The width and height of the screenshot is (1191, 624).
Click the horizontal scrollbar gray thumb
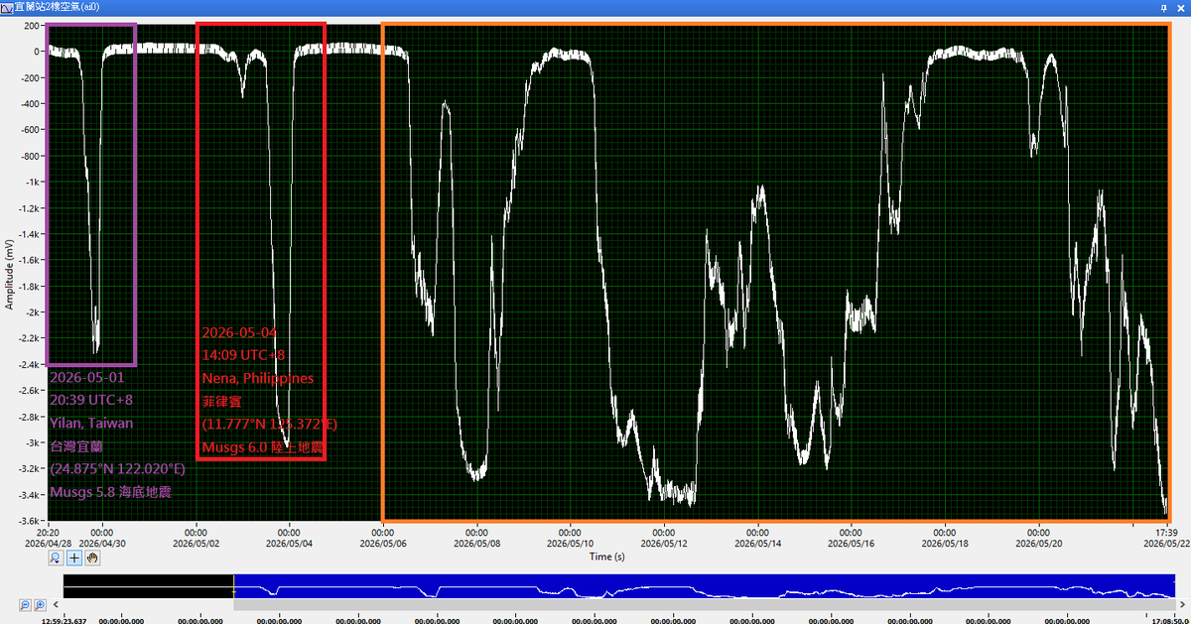(704, 603)
